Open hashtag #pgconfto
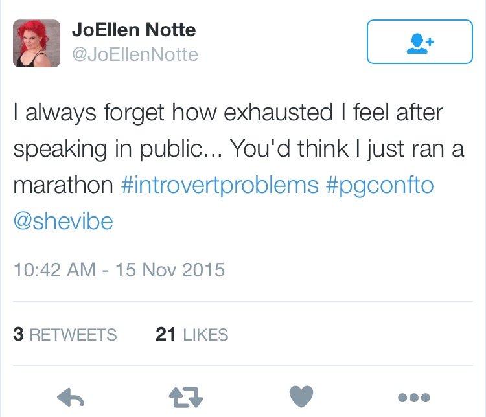 tap(380, 186)
